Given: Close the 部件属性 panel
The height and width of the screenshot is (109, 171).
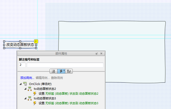Looking at the screenshot, I should point(101,54).
